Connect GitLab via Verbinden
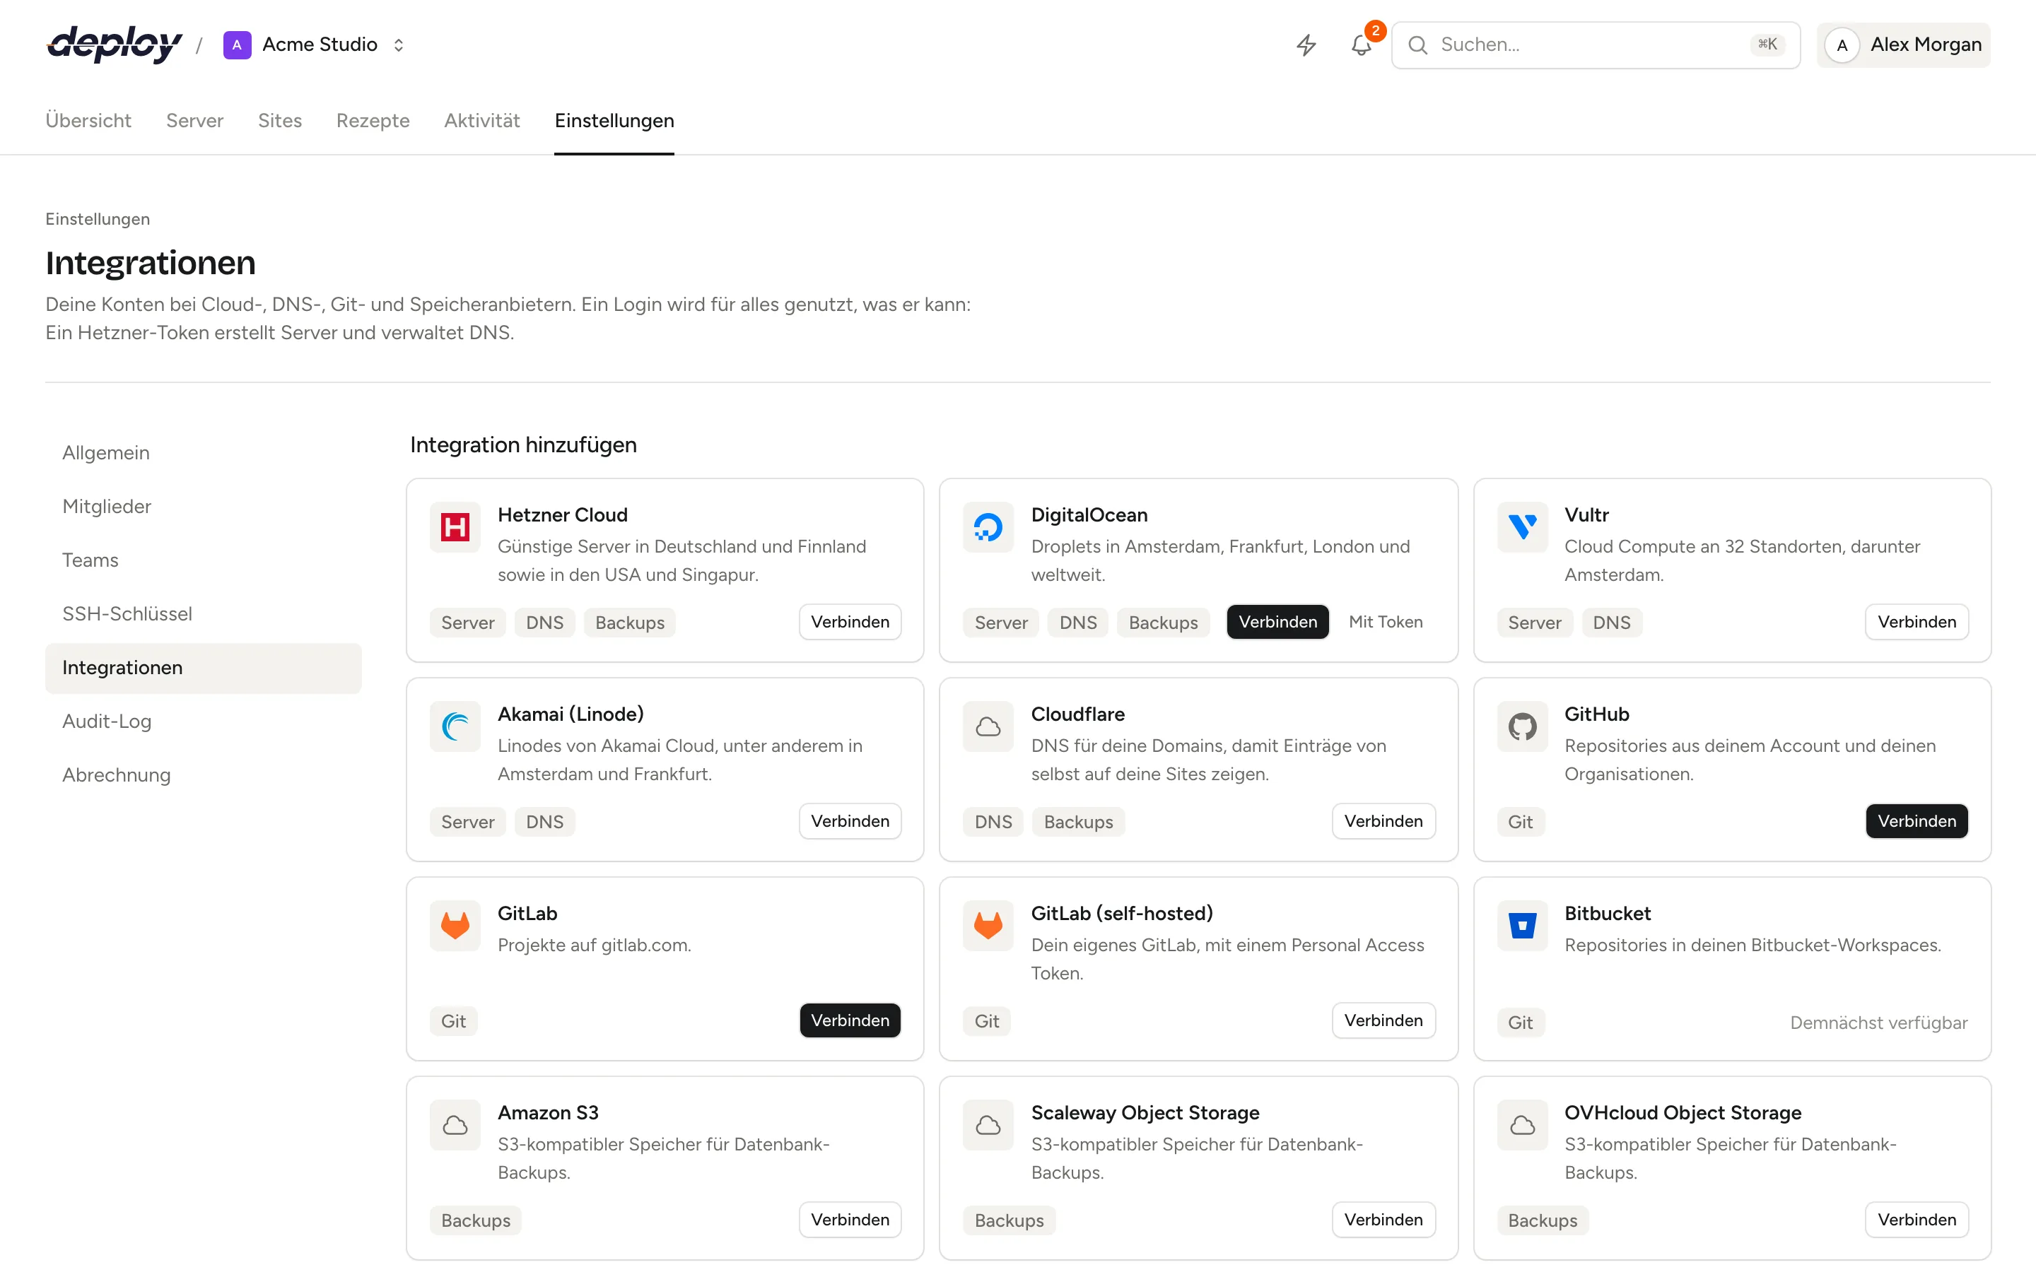This screenshot has height=1272, width=2036. tap(850, 1020)
